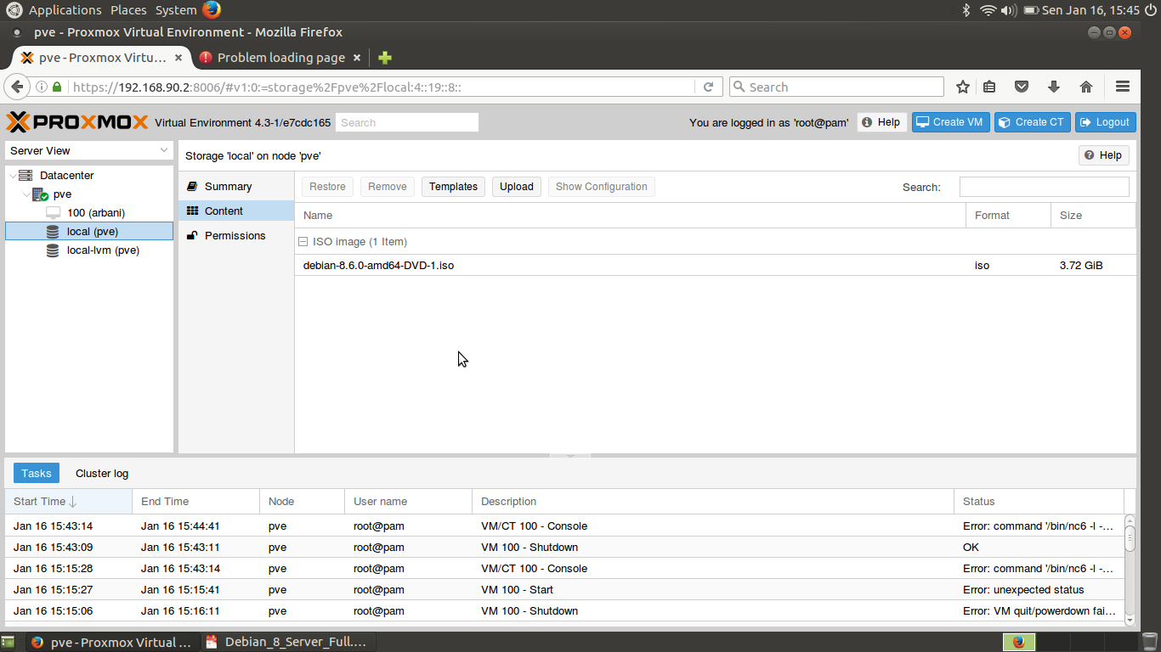Viewport: 1161px width, 652px height.
Task: Switch to 'Problem loading page' tab
Action: (281, 58)
